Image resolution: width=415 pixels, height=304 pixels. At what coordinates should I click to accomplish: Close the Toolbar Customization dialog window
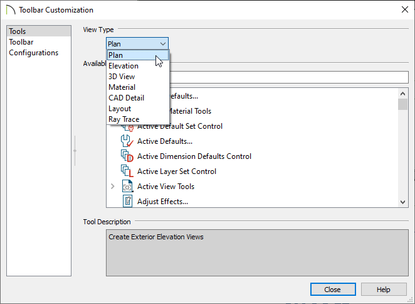pyautogui.click(x=405, y=10)
